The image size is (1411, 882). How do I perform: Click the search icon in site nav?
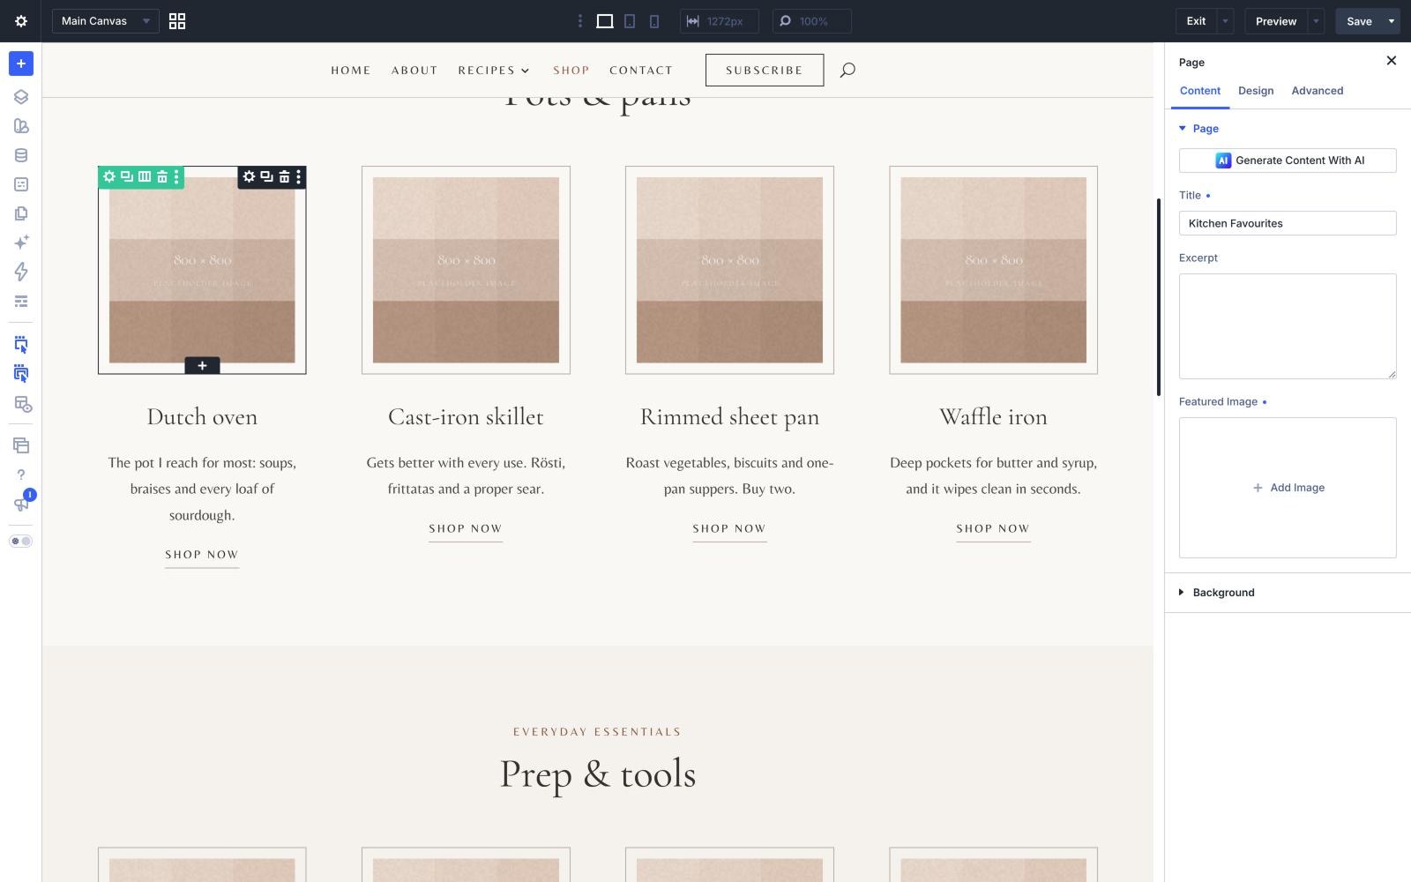(847, 70)
